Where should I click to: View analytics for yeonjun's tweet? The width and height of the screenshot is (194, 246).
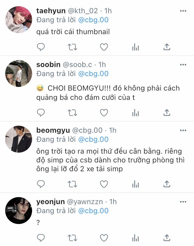pos(136,238)
